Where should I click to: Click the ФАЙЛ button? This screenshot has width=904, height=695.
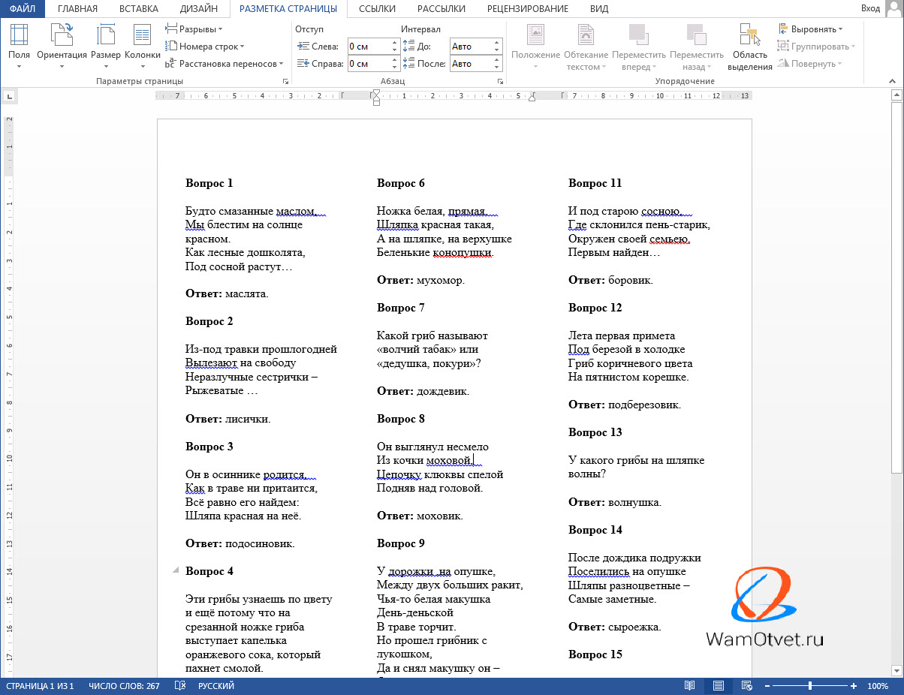[23, 9]
